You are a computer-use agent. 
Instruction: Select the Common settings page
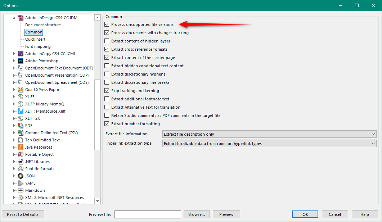coord(33,32)
